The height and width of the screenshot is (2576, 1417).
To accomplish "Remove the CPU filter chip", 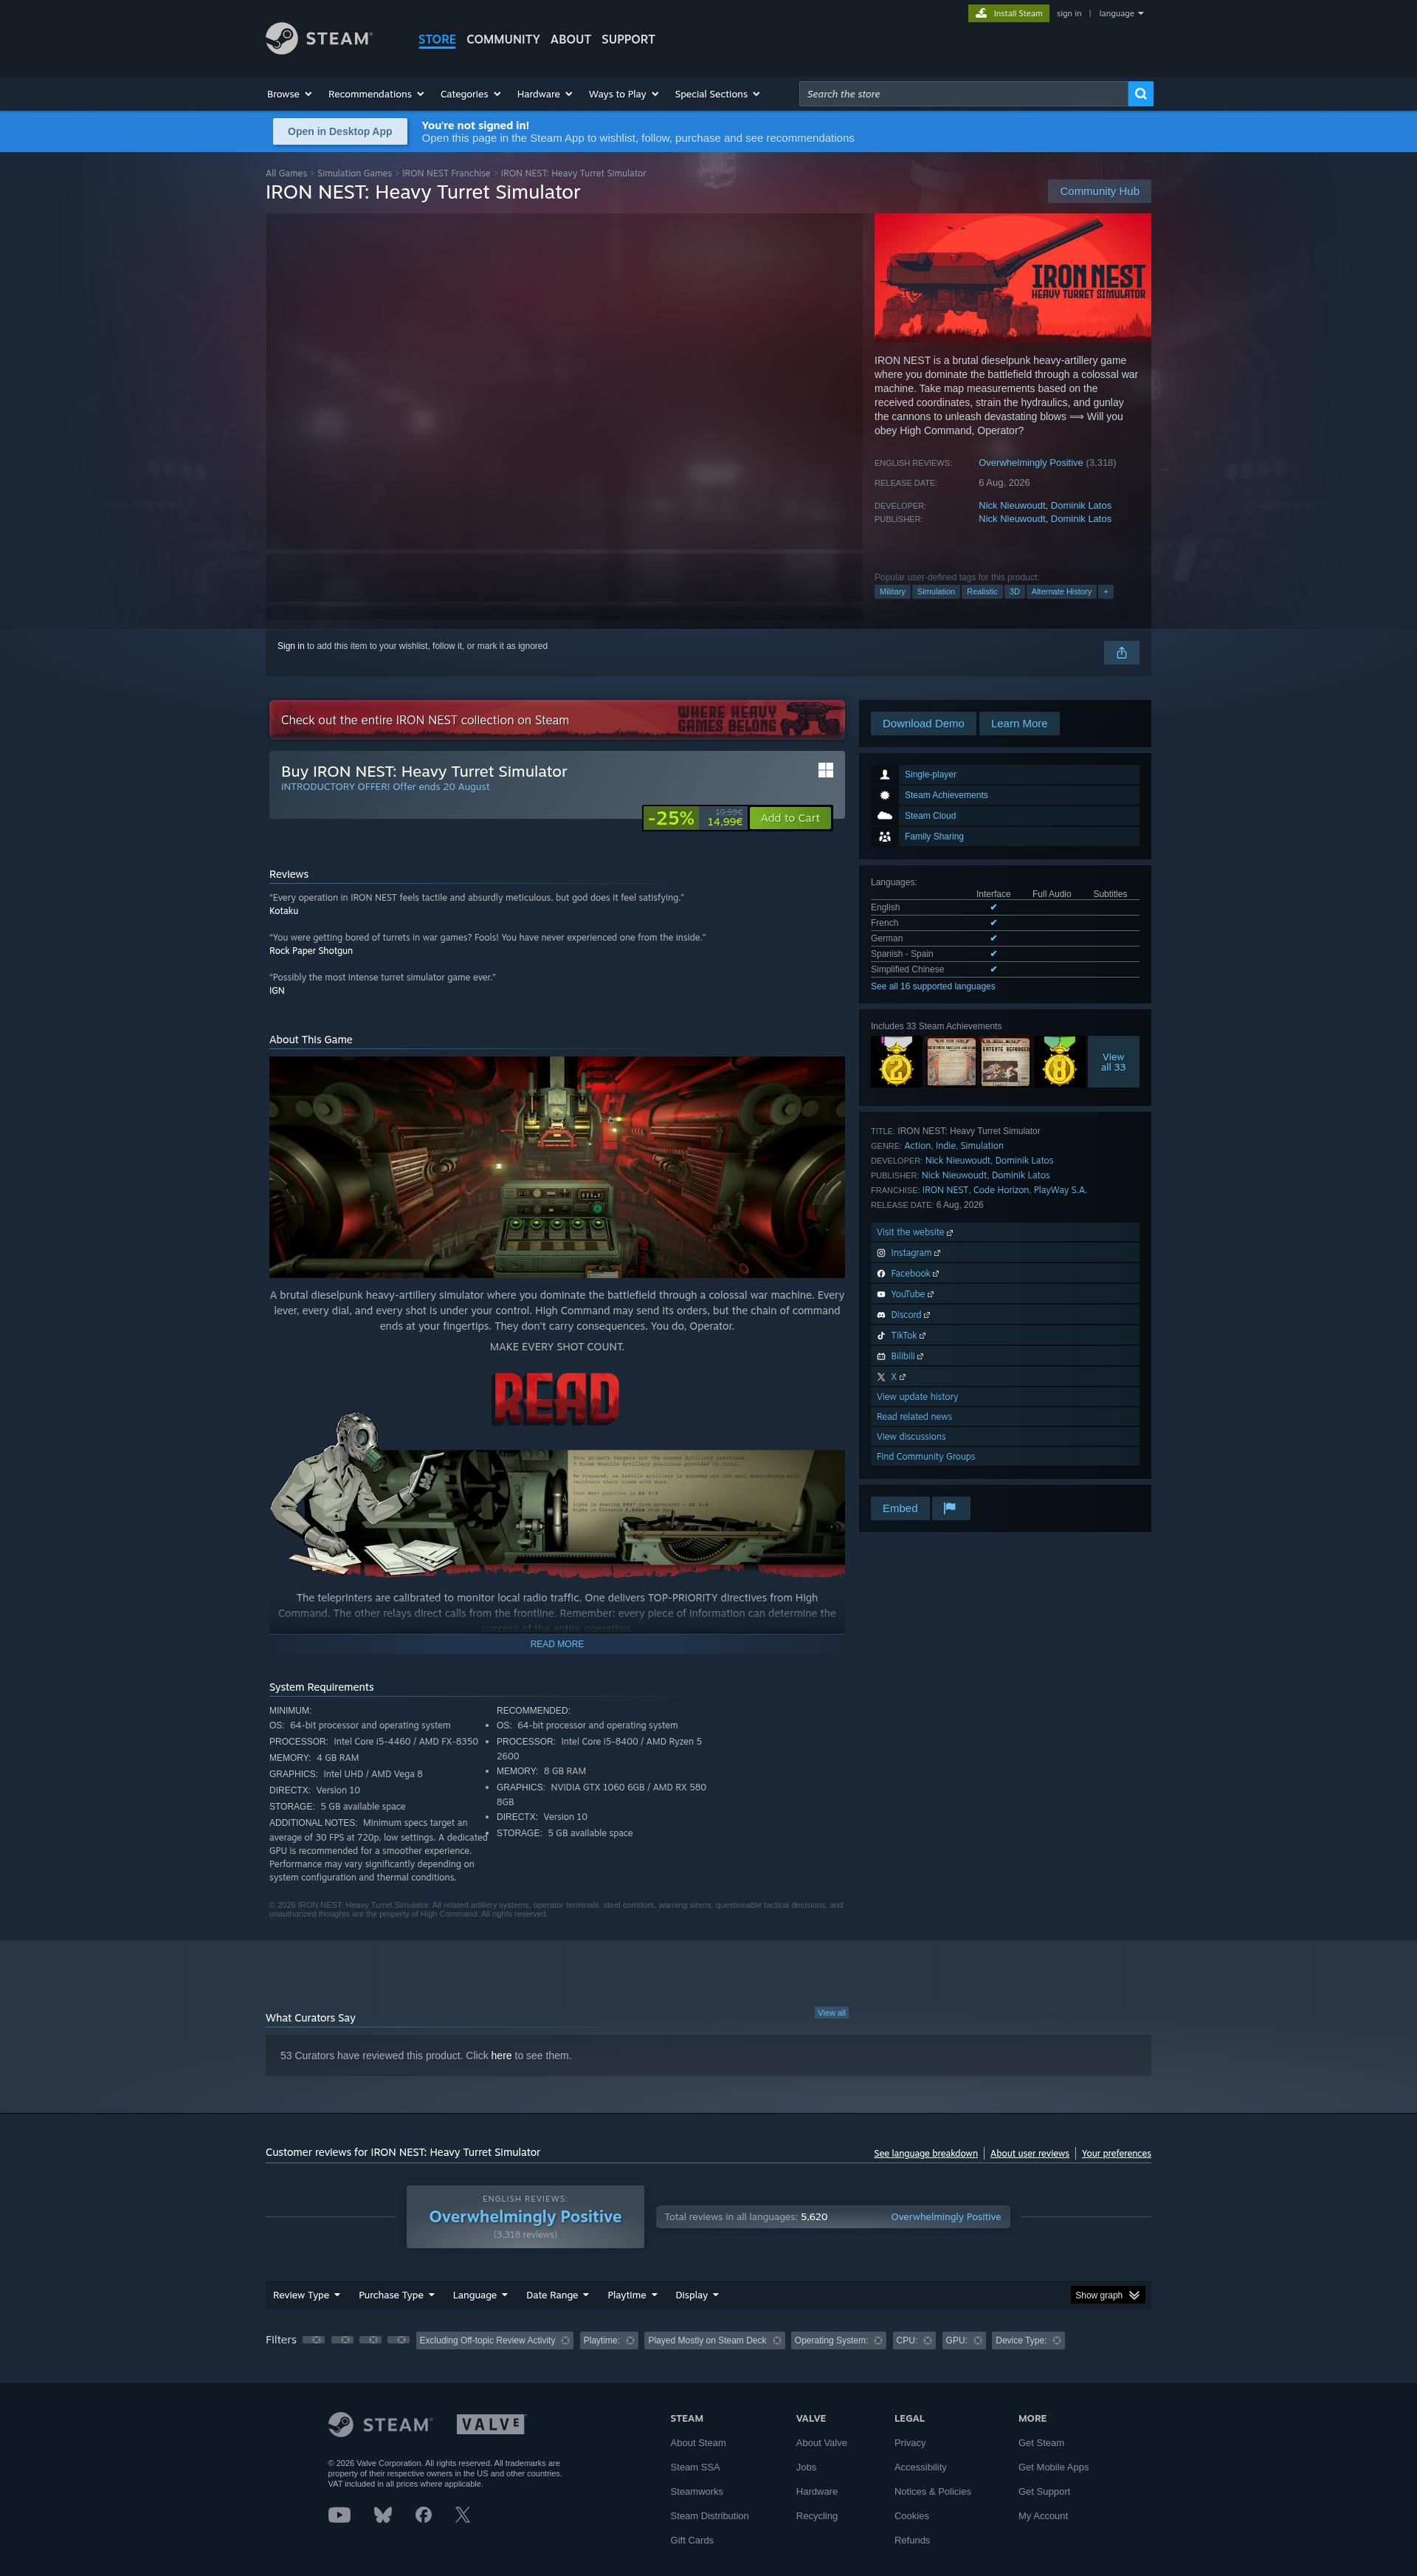I will point(928,2341).
